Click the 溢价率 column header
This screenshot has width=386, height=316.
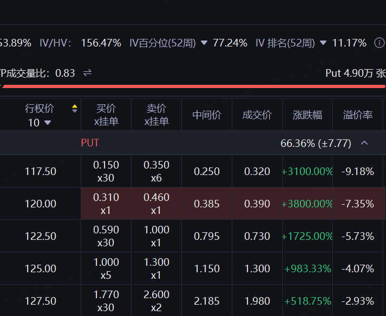click(x=357, y=115)
